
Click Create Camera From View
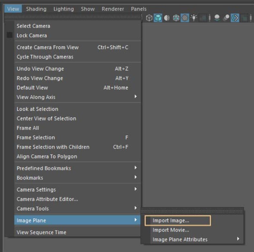(x=48, y=47)
